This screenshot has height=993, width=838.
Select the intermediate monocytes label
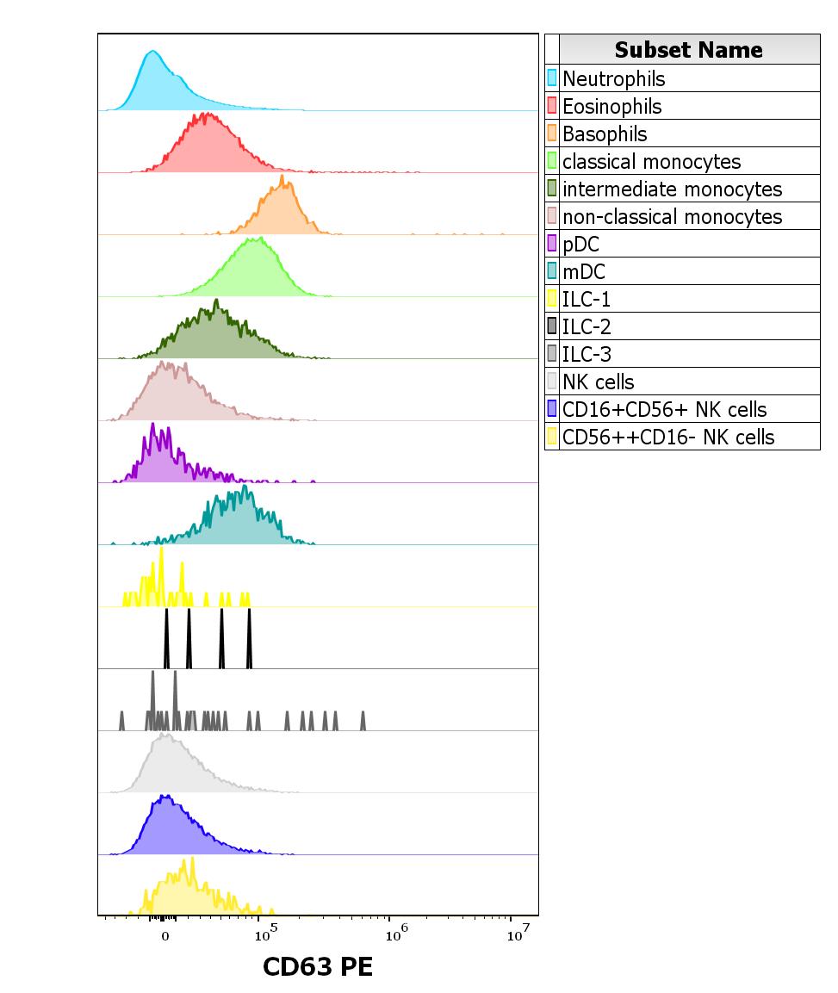(672, 189)
